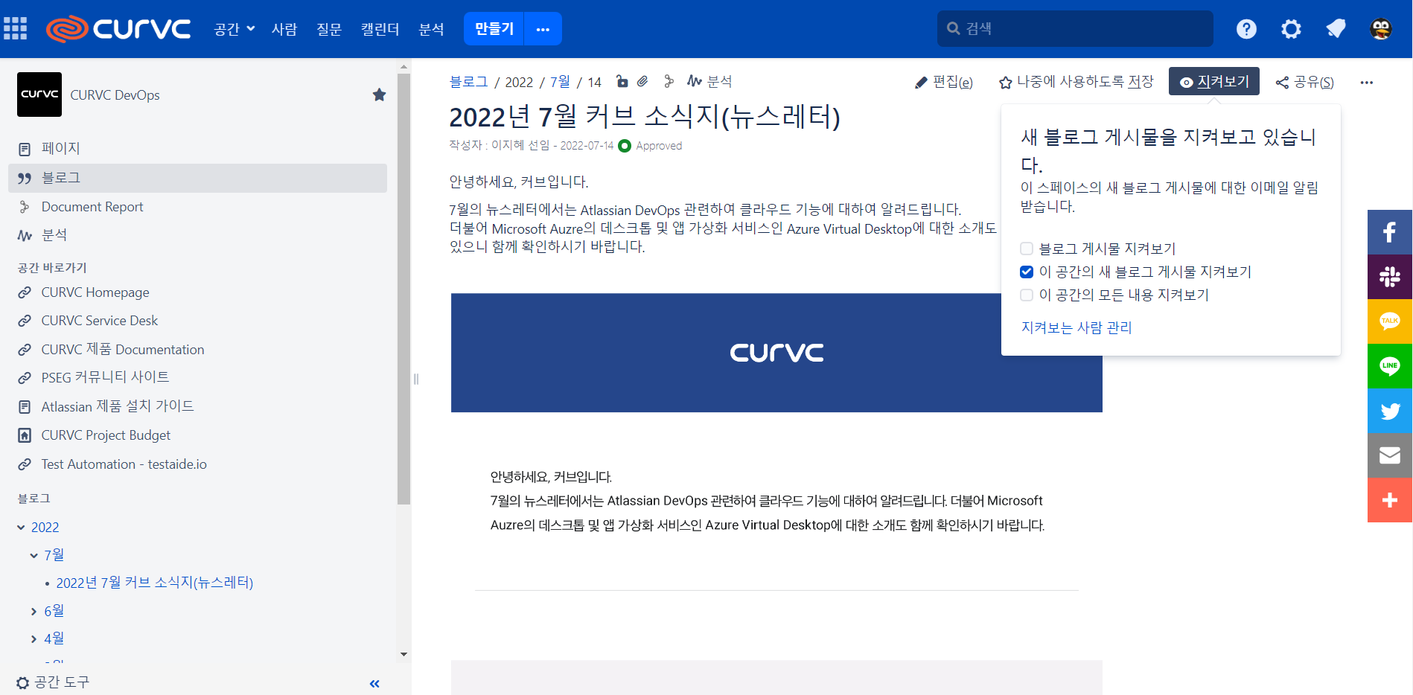Open the app switcher grid icon
Viewport: 1413px width, 695px height.
[15, 28]
